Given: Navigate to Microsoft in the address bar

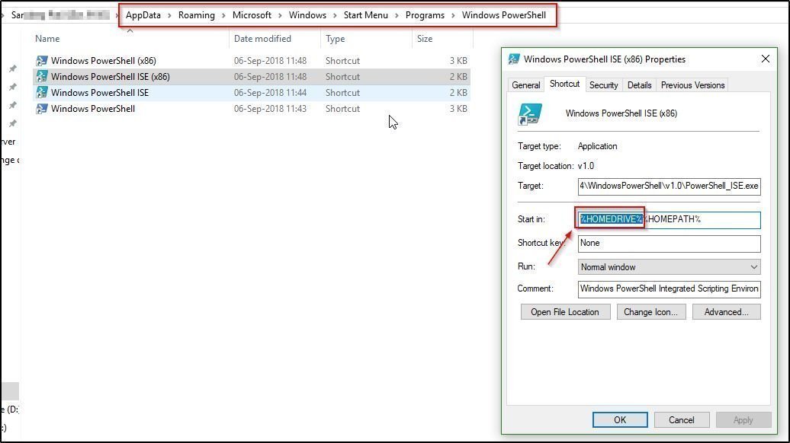Looking at the screenshot, I should (252, 15).
